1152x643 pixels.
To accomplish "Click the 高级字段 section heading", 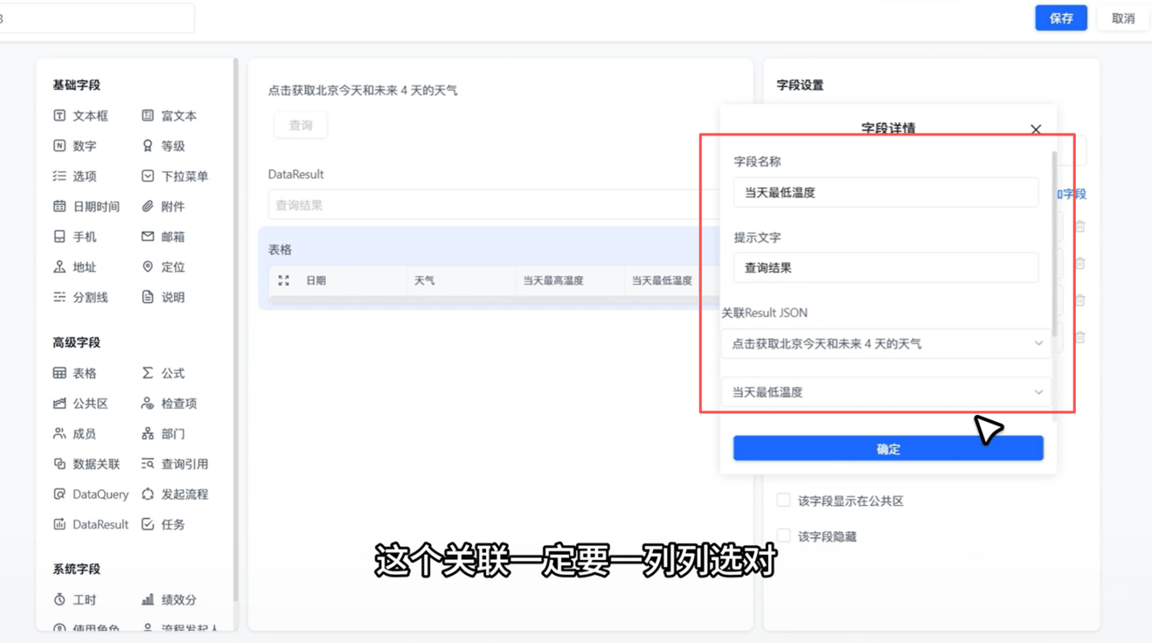I will click(x=76, y=342).
